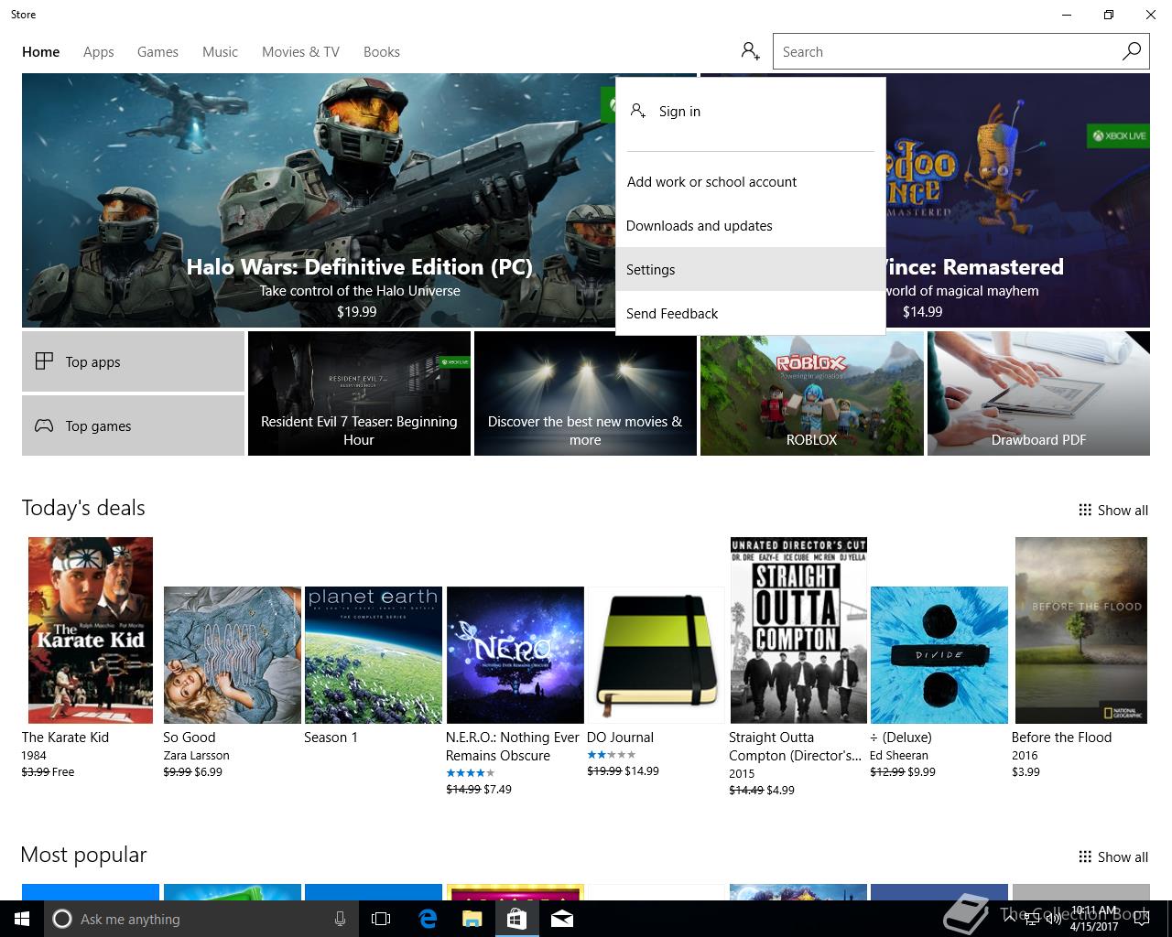The width and height of the screenshot is (1172, 937).
Task: Click the Ask me anything Cortana box
Action: (200, 919)
